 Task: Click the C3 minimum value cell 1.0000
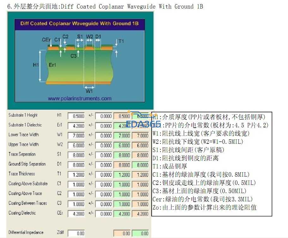(x=122, y=204)
